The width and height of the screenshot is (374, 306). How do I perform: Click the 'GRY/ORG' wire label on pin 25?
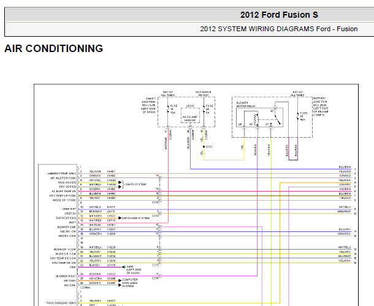(96, 278)
